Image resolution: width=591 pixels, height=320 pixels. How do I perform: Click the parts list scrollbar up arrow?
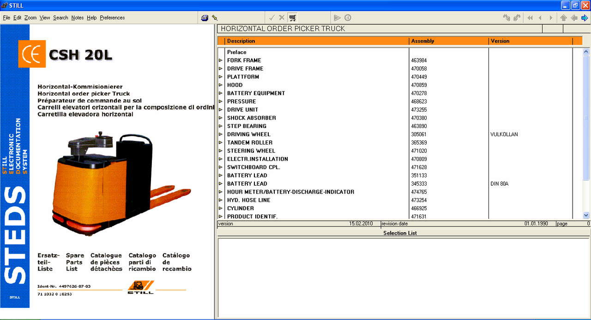[586, 52]
